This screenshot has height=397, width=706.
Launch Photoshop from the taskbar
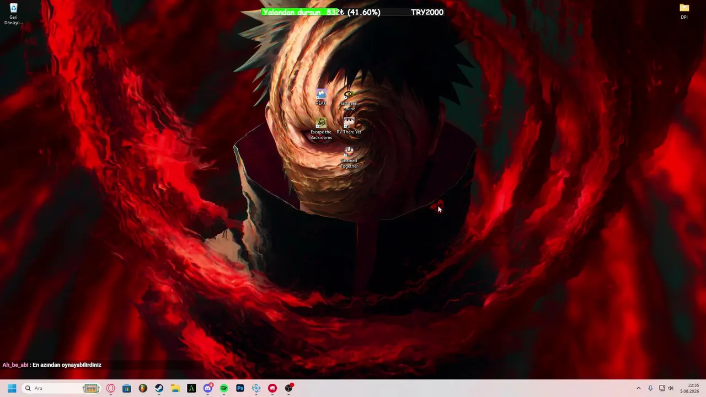[x=240, y=388]
